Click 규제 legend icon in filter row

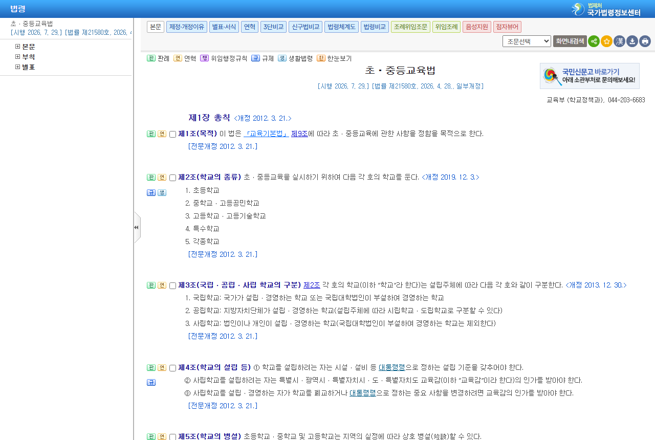point(255,58)
